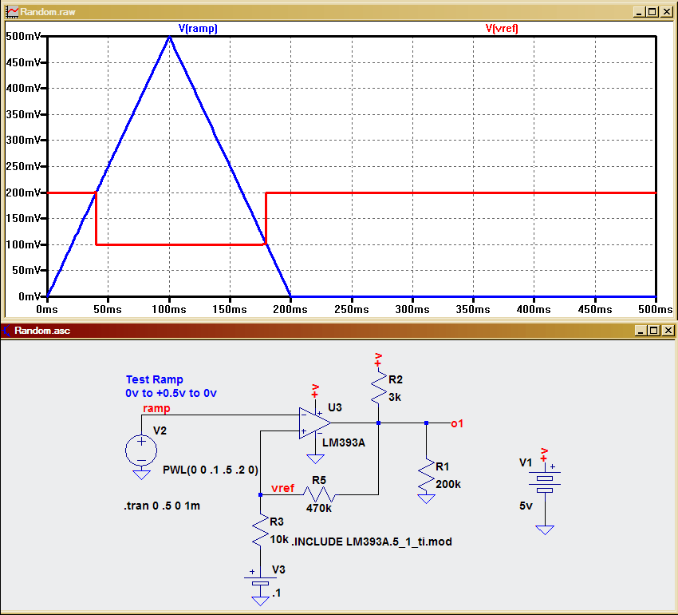Click the V(ramp) trace label
The width and height of the screenshot is (678, 615).
pos(198,29)
